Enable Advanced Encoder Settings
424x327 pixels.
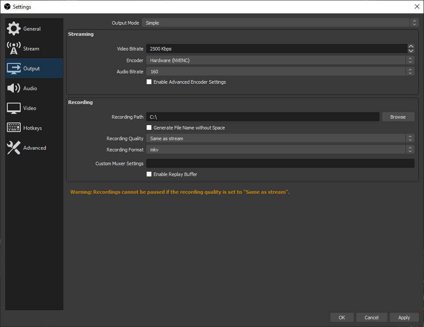pyautogui.click(x=149, y=82)
